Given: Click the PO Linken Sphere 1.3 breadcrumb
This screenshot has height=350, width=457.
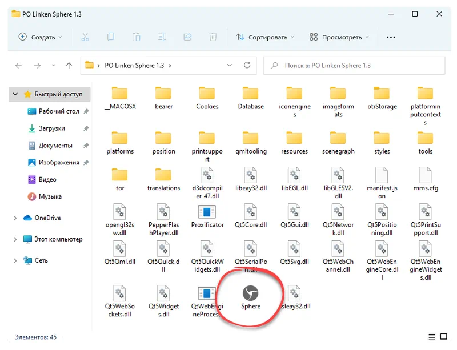Looking at the screenshot, I should [134, 66].
